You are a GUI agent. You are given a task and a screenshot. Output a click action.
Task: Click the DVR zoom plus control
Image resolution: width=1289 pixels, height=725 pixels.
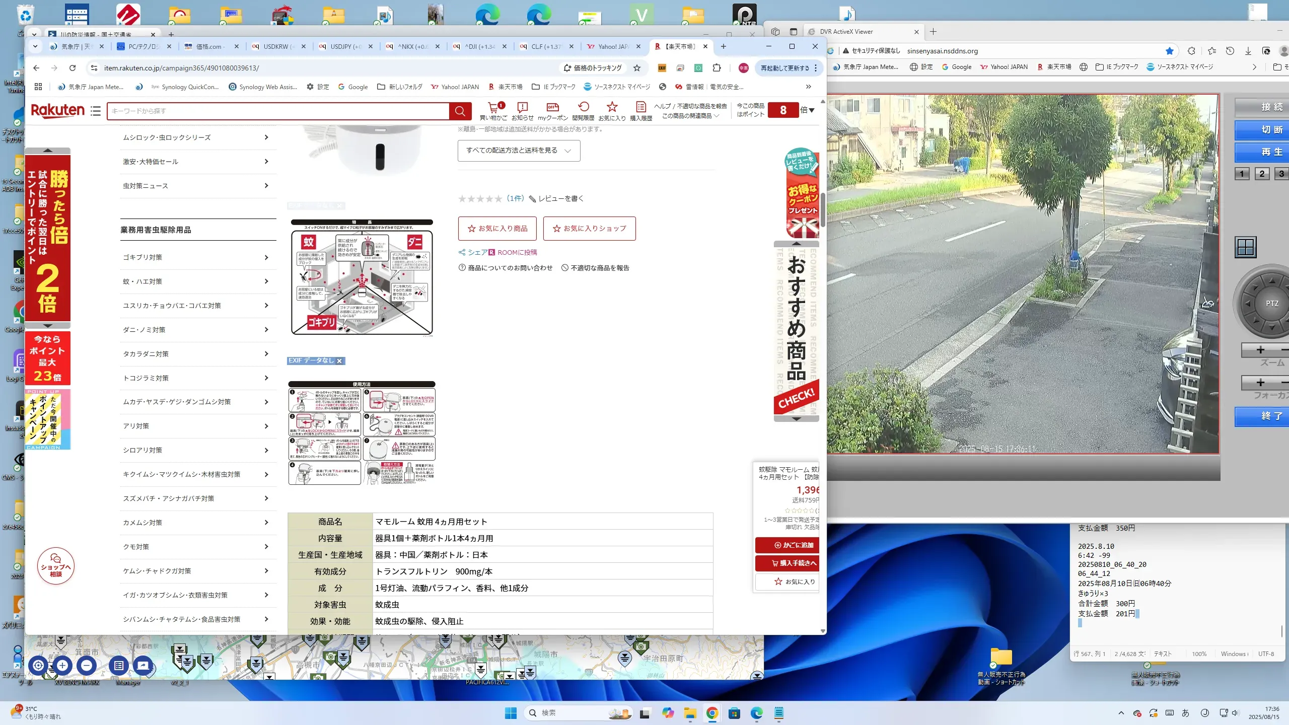tap(1260, 350)
